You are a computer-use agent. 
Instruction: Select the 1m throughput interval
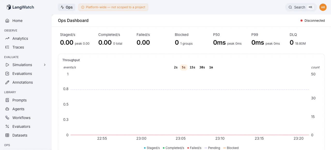[211, 67]
